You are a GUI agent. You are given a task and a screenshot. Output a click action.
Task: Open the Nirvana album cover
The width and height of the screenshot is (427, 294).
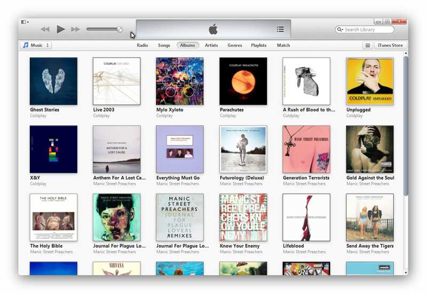tap(116, 268)
